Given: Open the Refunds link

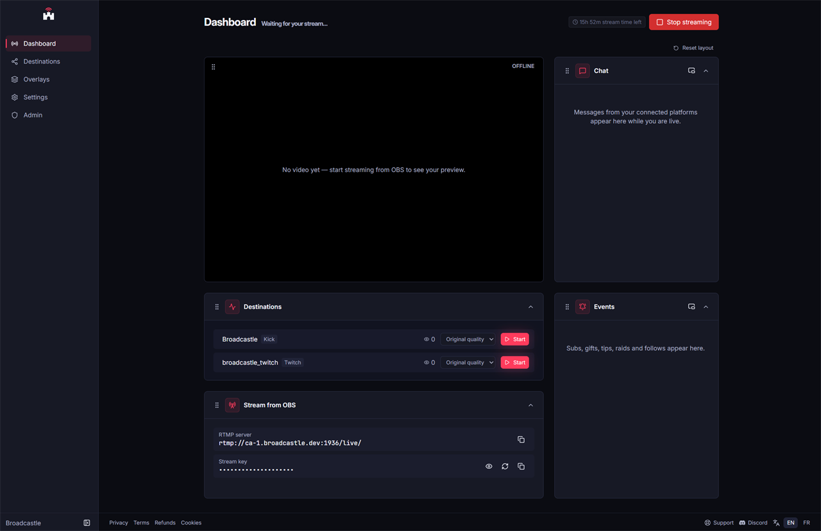Looking at the screenshot, I should coord(165,523).
